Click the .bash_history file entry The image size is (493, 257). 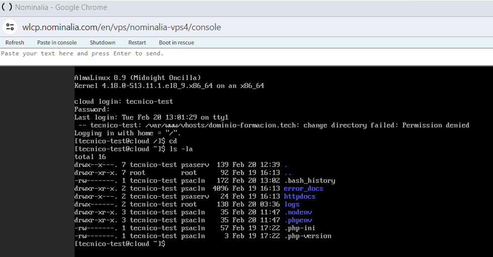(x=309, y=181)
